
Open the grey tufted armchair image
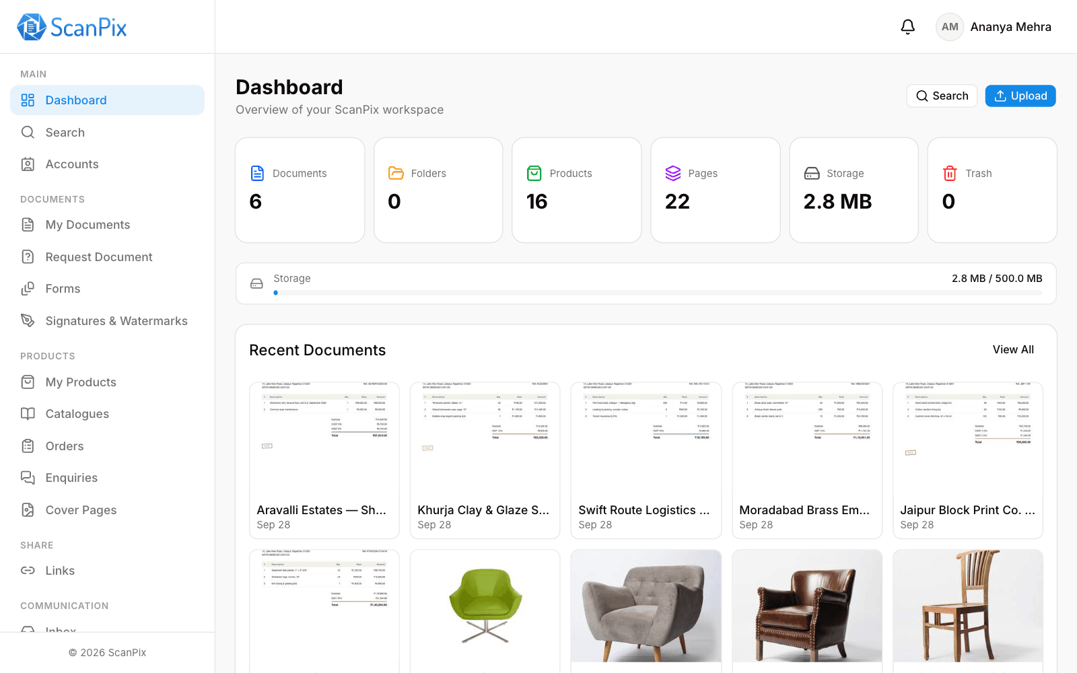point(646,606)
